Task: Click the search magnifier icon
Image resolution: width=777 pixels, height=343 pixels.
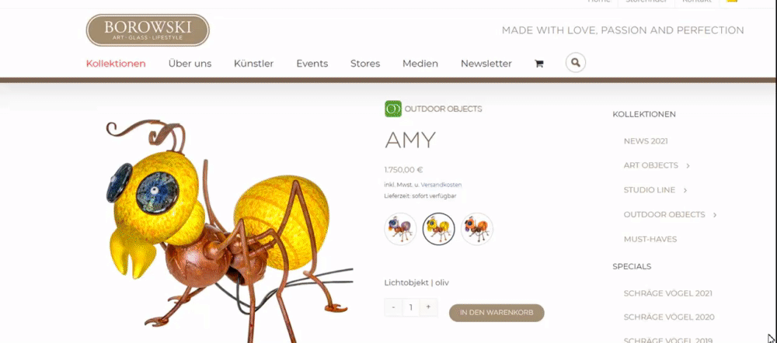Action: [x=575, y=63]
